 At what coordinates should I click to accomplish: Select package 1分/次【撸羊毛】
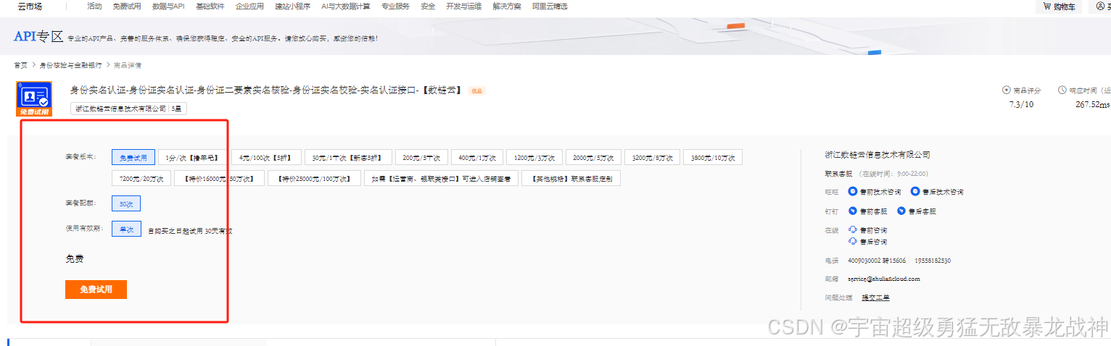[192, 157]
